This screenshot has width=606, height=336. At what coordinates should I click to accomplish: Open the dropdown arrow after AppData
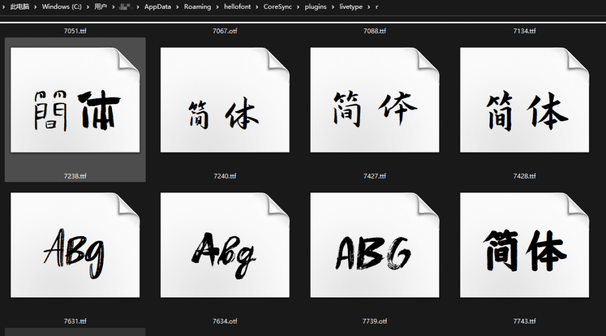coord(176,7)
